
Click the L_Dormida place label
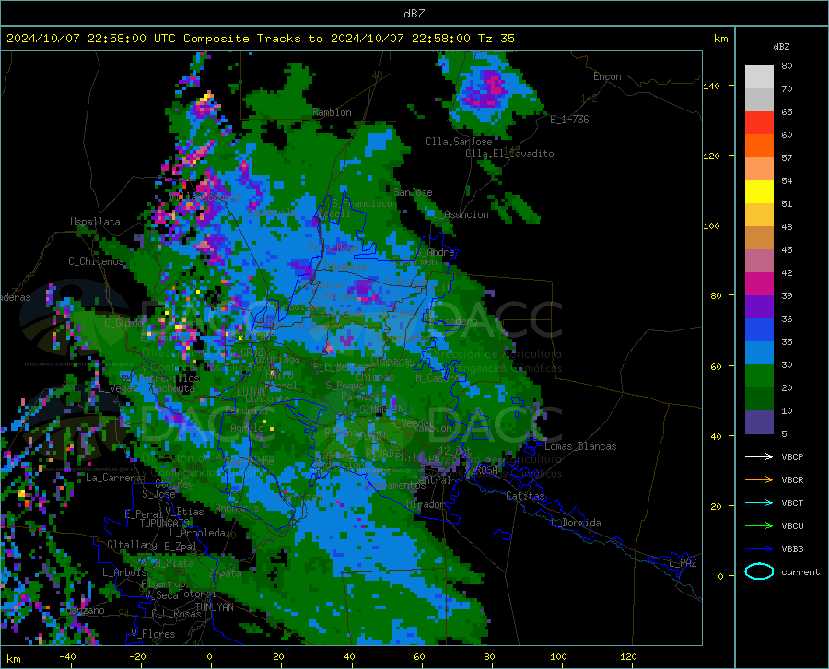pyautogui.click(x=575, y=523)
